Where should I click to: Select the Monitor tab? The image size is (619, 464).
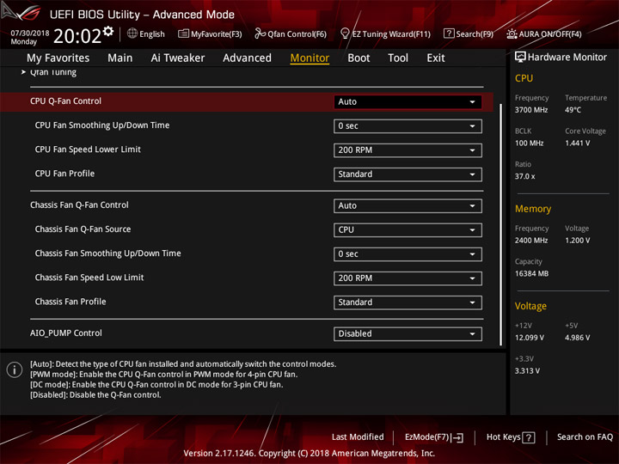[309, 58]
